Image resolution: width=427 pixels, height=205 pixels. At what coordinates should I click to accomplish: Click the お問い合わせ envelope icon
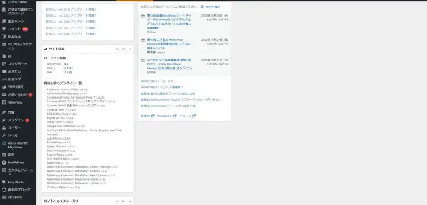coord(4,95)
